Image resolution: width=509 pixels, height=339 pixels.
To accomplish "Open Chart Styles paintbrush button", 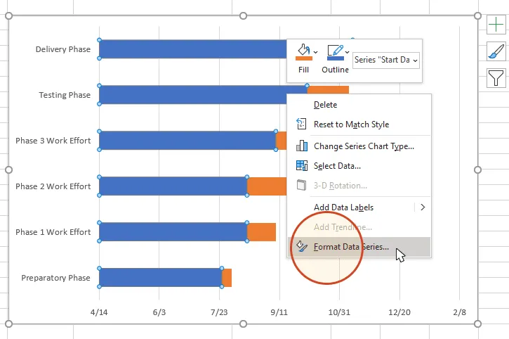I will (496, 51).
